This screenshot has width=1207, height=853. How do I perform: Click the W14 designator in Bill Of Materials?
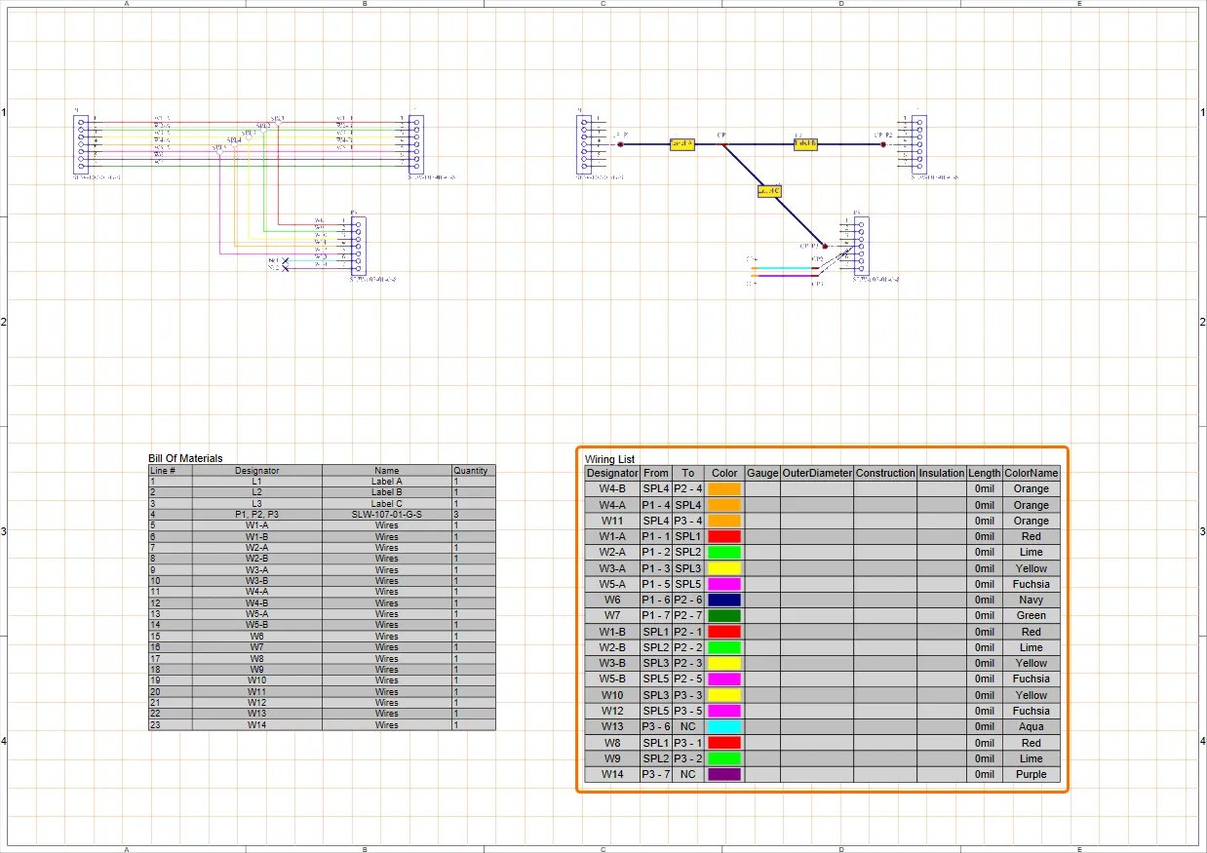[x=257, y=724]
